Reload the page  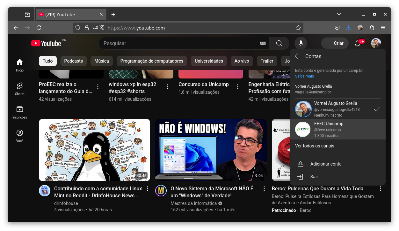pos(39,28)
